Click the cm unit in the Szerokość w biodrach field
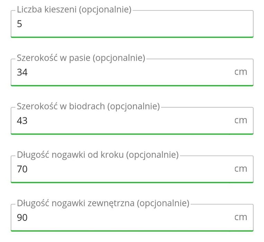 240,120
